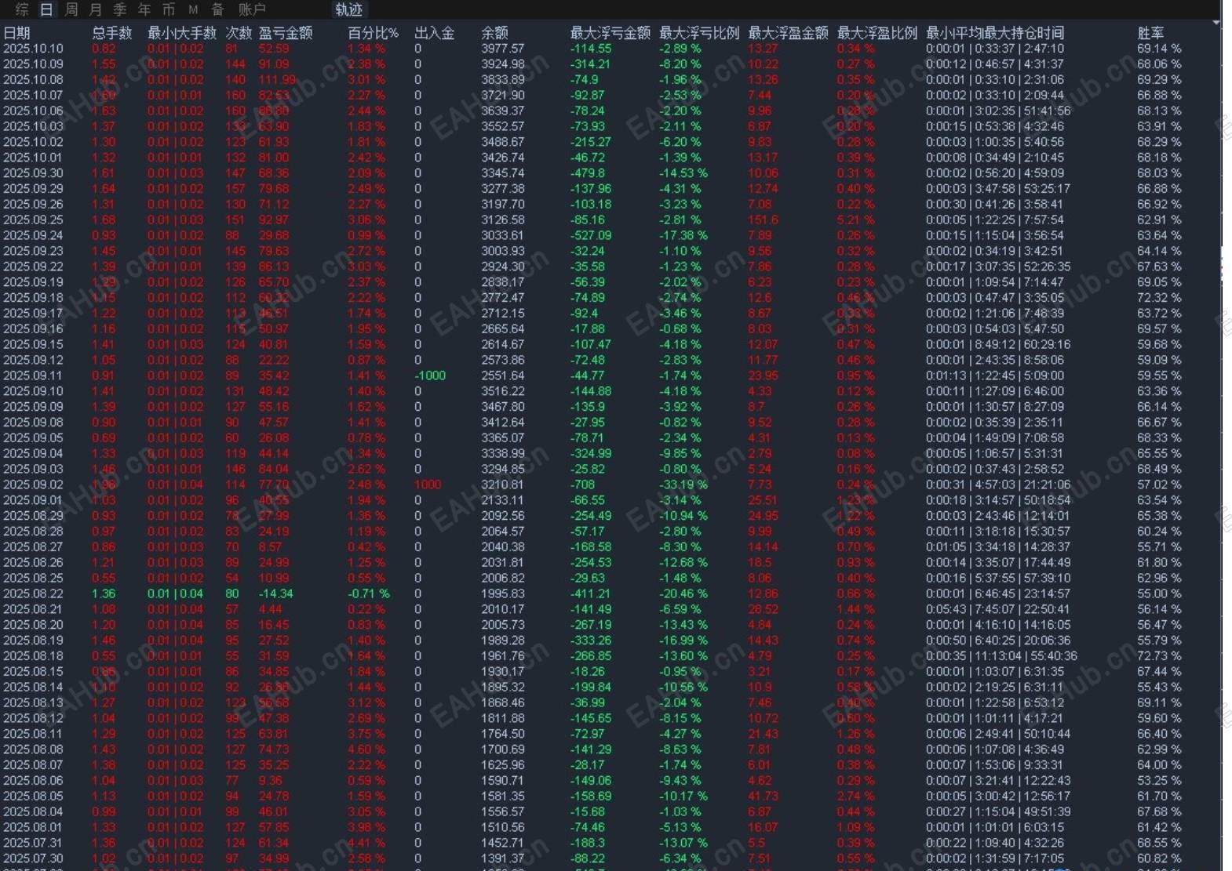Click holding time 0:00:01 | 8:49:12 | 60:29:16
This screenshot has height=871, width=1232.
[x=998, y=344]
